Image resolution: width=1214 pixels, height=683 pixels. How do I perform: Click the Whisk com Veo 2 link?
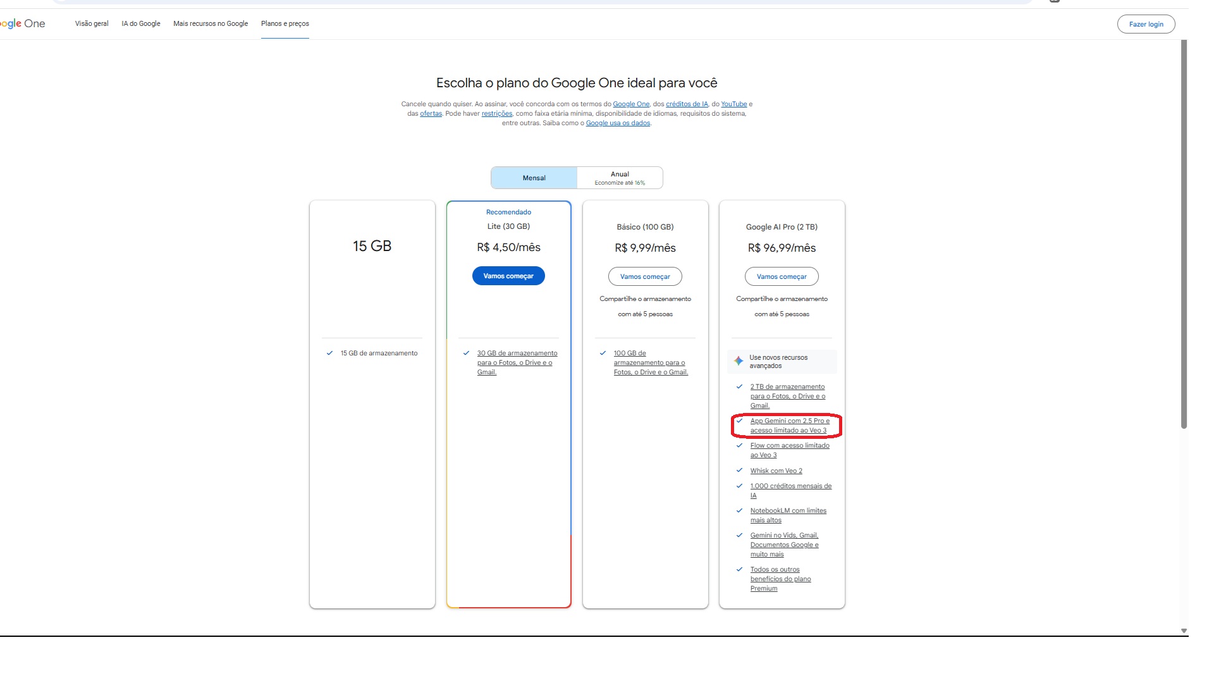(776, 471)
